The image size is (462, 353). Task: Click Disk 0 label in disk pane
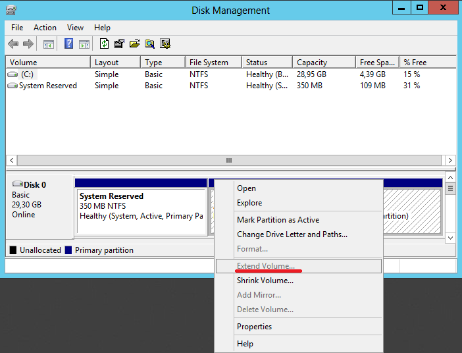(x=34, y=185)
